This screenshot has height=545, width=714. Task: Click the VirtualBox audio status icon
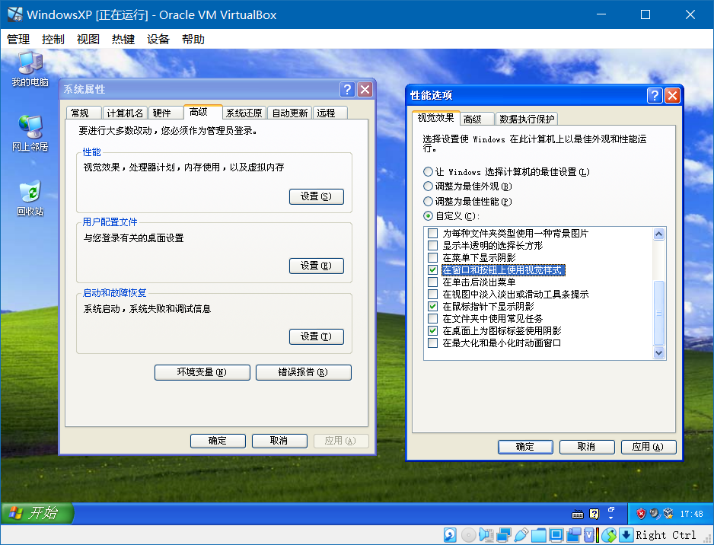pos(486,535)
